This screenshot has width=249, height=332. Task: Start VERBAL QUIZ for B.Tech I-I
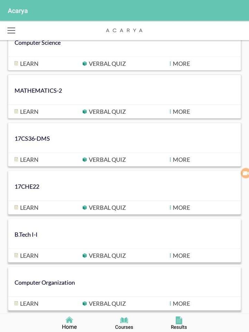107,256
